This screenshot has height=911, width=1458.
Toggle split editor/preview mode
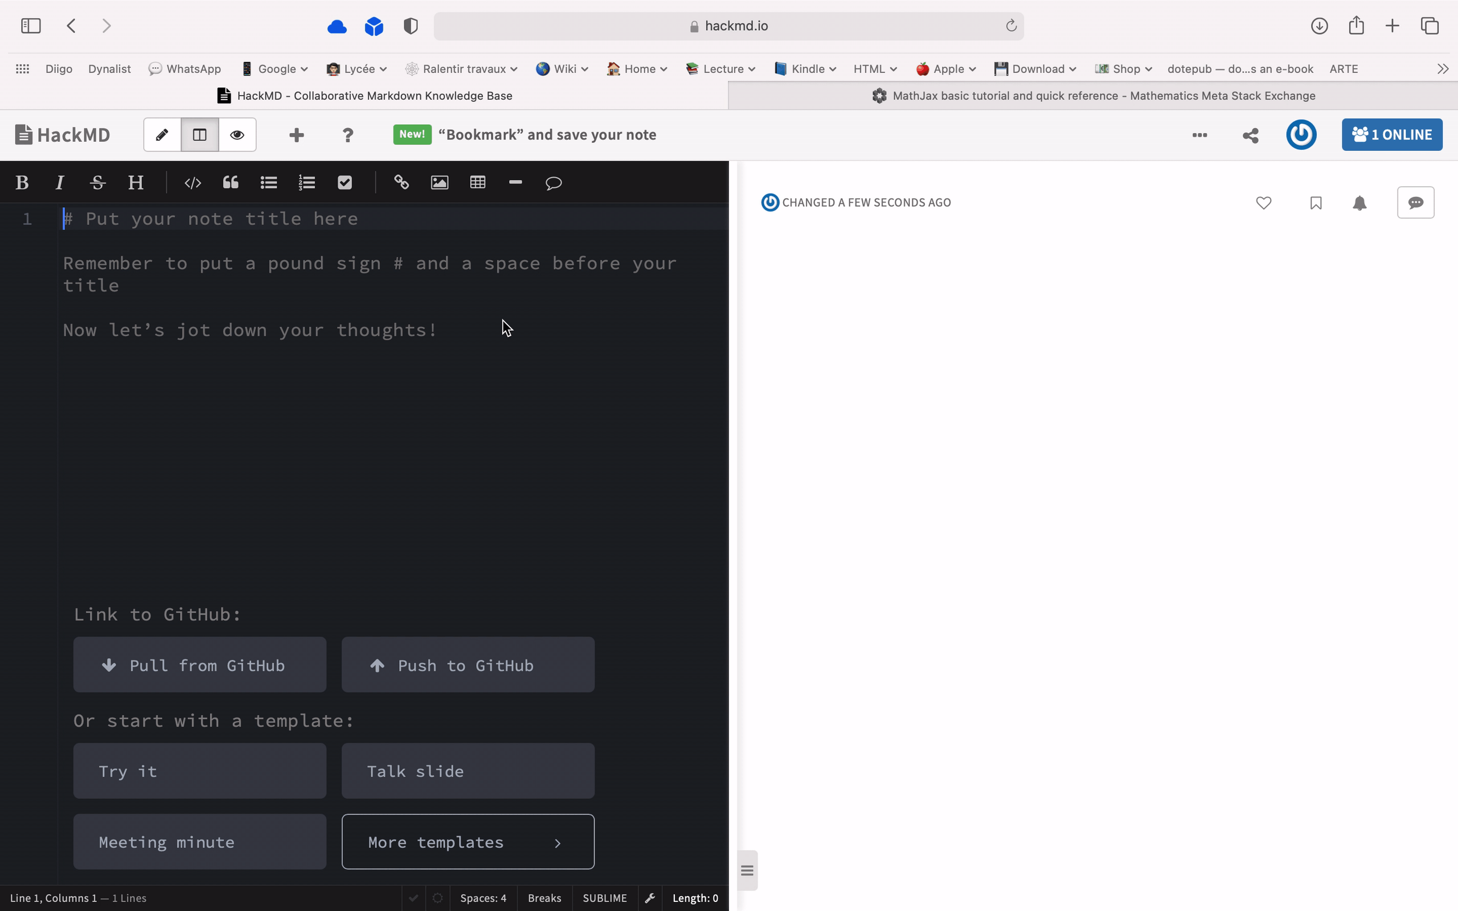(x=199, y=134)
